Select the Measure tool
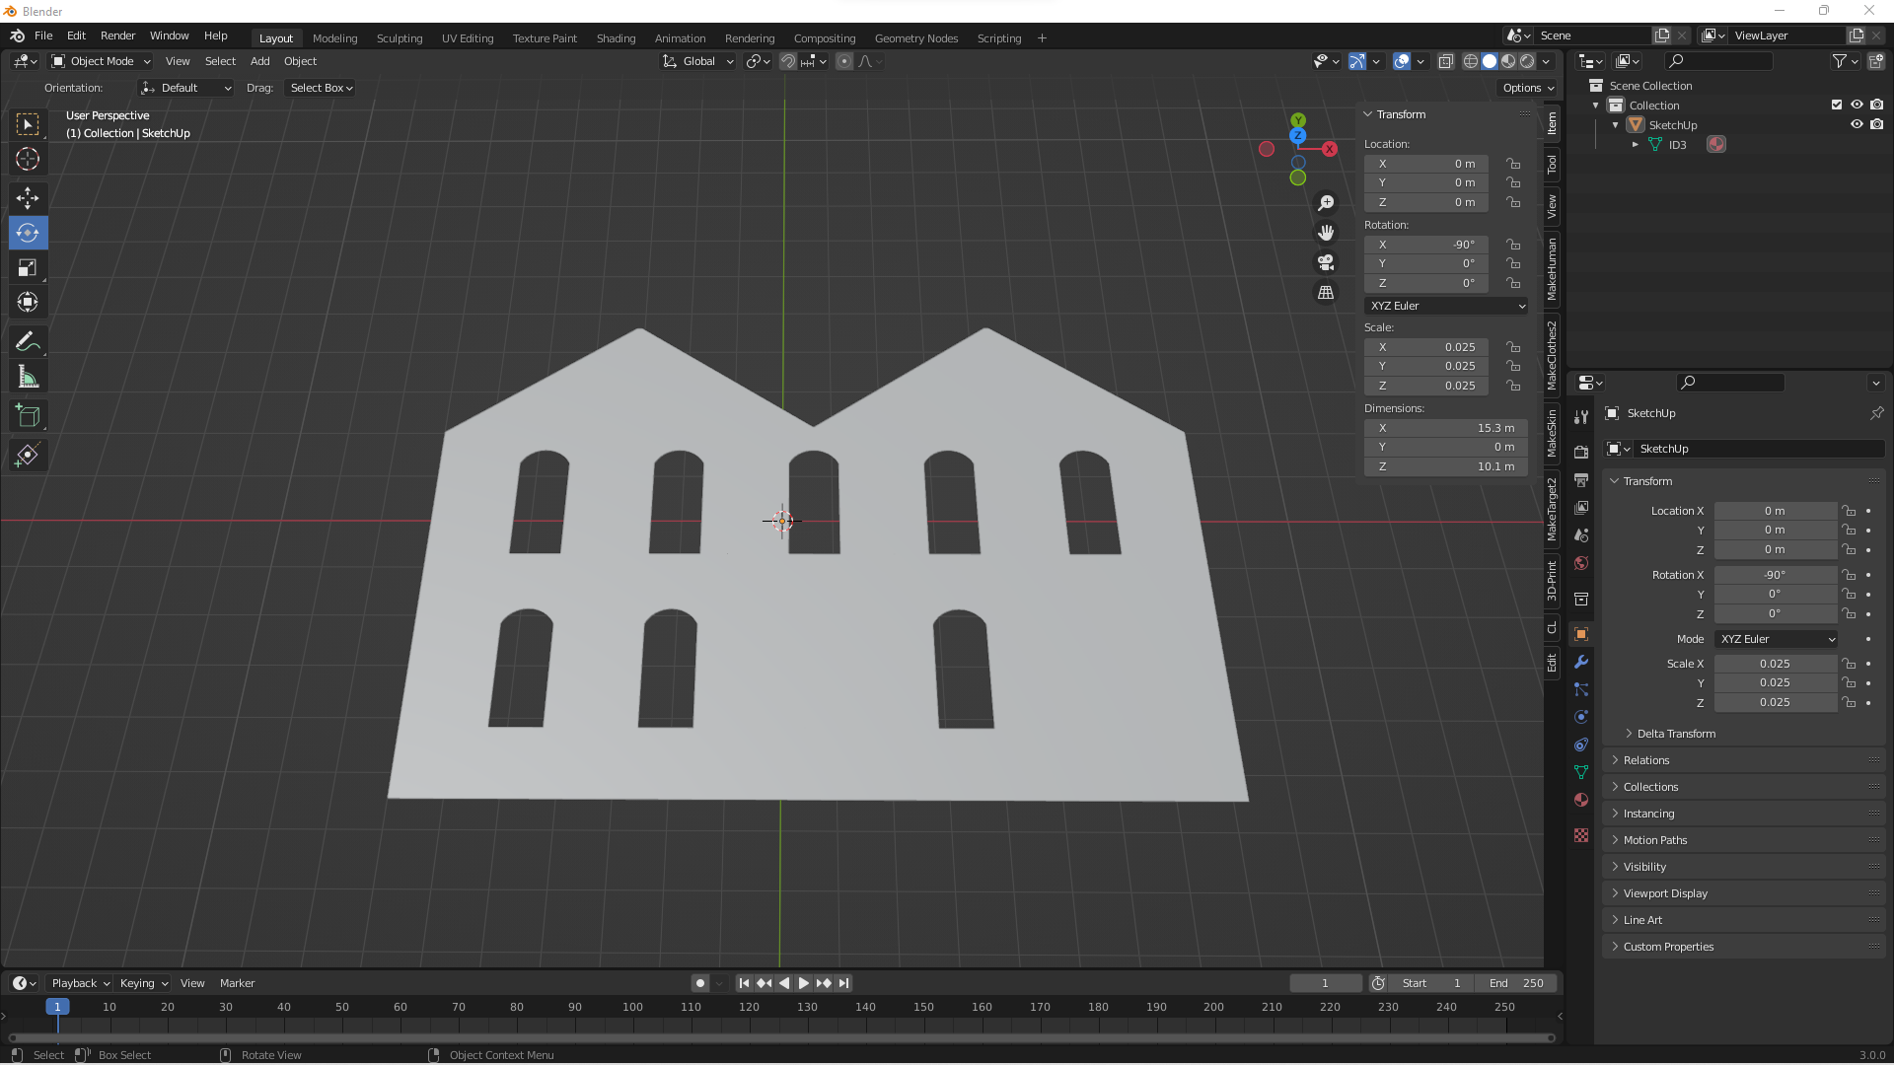The image size is (1894, 1065). [x=28, y=377]
